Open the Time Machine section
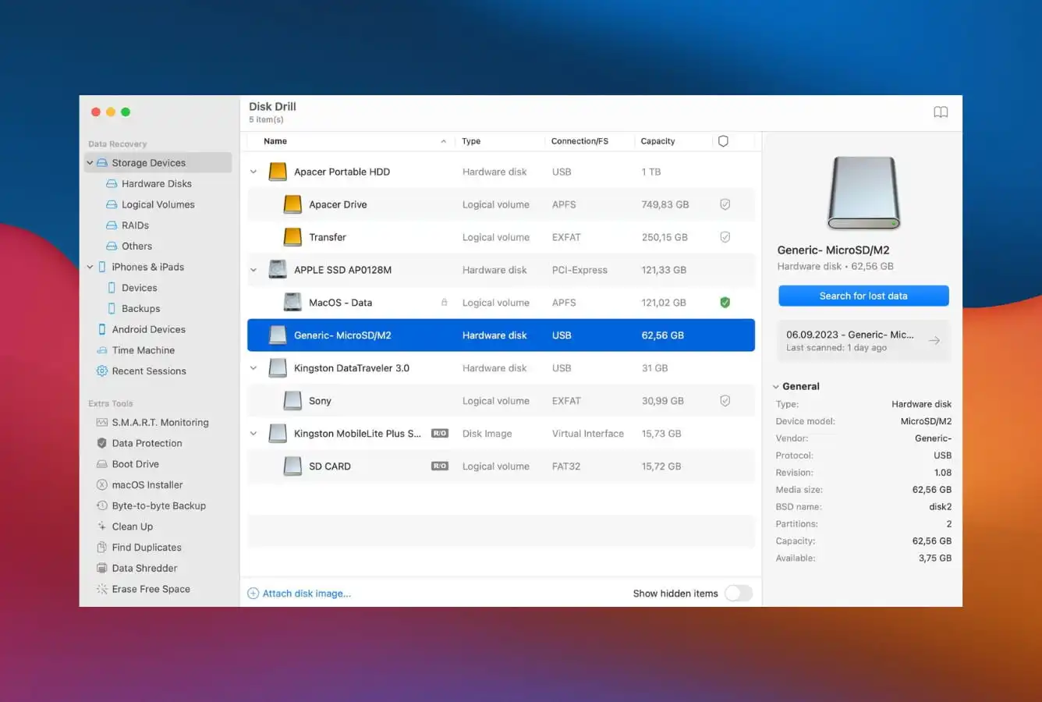 (x=135, y=350)
